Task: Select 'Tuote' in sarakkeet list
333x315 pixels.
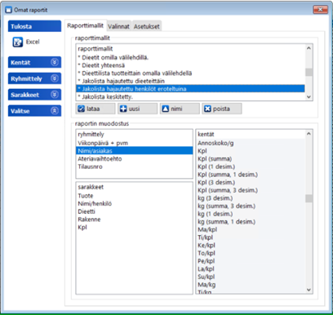Action: [134, 196]
